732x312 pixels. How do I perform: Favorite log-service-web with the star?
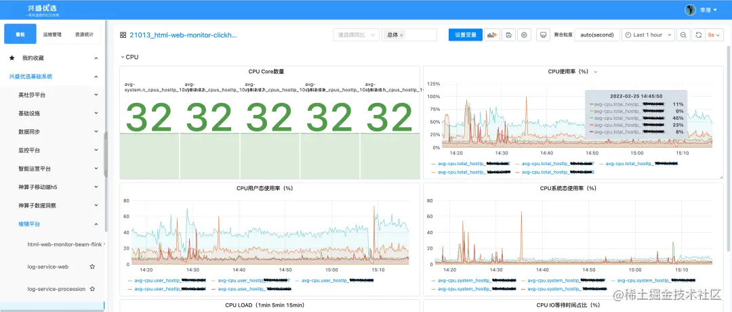click(92, 267)
